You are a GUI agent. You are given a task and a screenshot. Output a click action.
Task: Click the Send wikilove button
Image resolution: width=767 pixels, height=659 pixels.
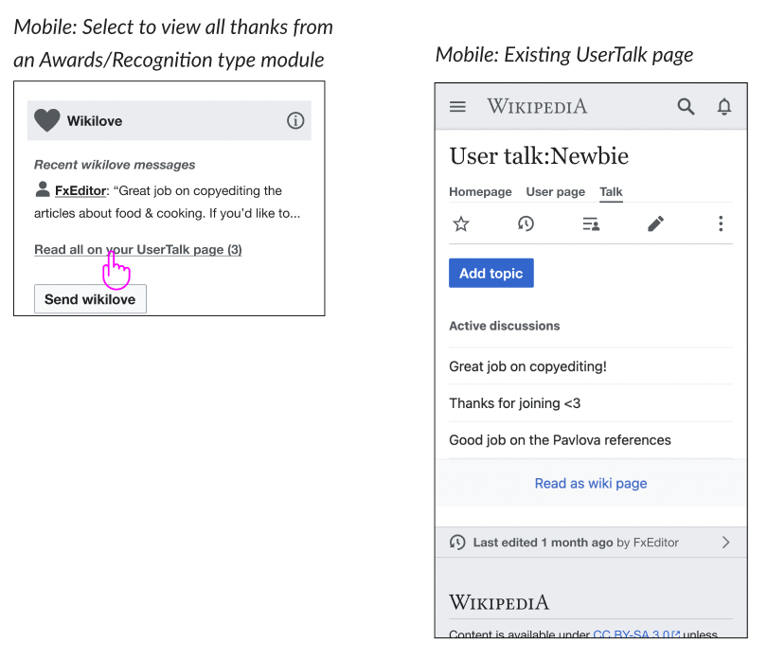point(90,299)
